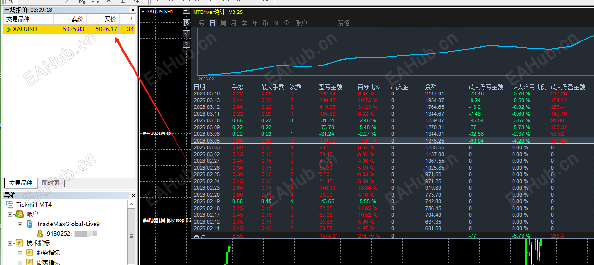Click the 盈亏金额 column header in statistics
This screenshot has width=594, height=265.
pyautogui.click(x=330, y=87)
